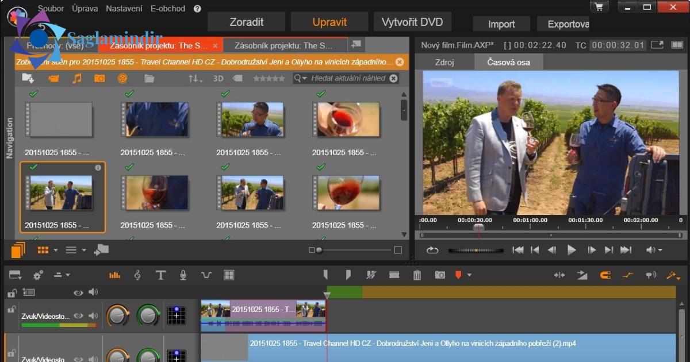Filter library by video camera icon
Screen dimensions: 690x362
click(x=54, y=79)
